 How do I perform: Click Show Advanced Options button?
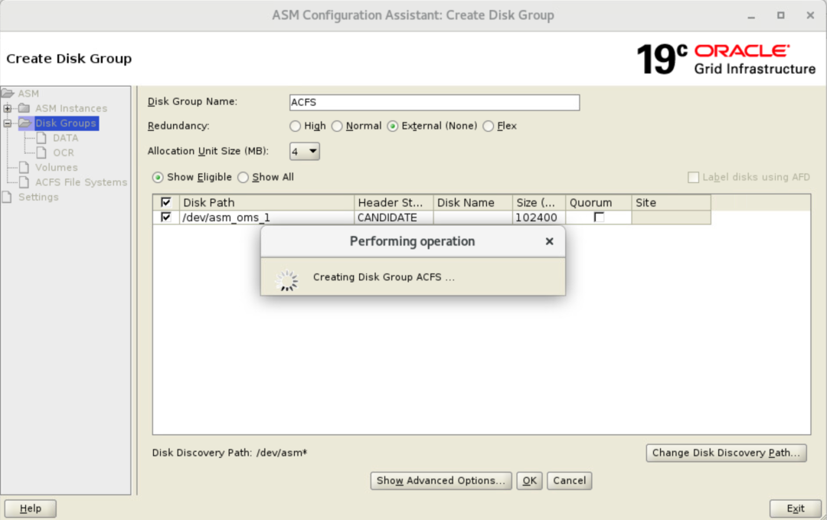pos(441,480)
